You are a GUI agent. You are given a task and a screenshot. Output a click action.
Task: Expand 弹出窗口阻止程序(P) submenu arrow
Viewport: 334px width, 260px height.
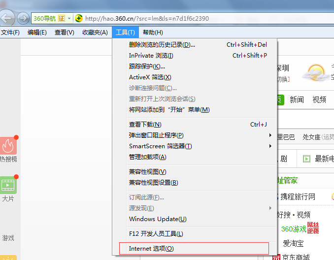coord(270,135)
